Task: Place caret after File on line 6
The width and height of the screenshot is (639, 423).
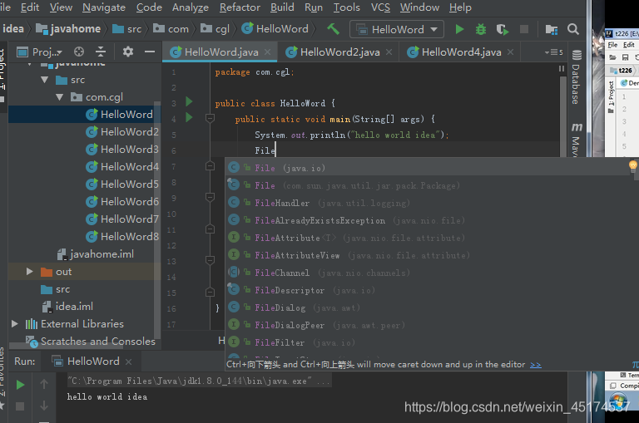Action: click(276, 150)
